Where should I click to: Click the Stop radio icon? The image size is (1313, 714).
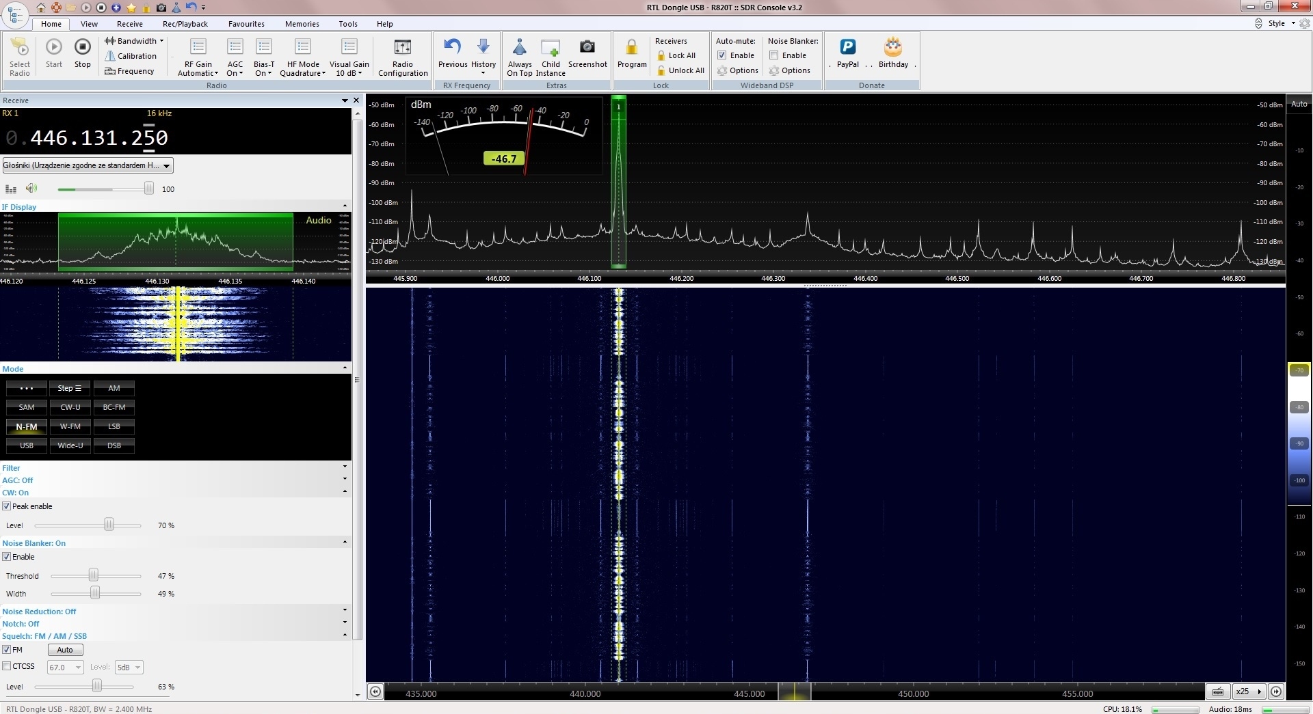pyautogui.click(x=82, y=48)
